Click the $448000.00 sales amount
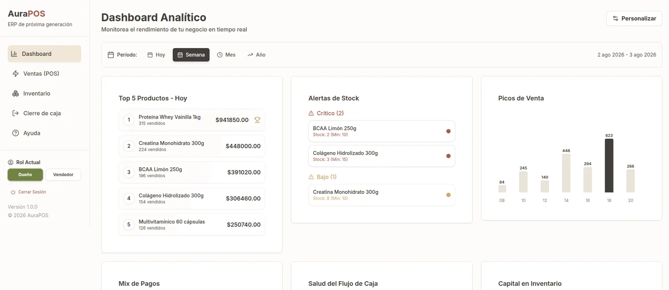The width and height of the screenshot is (669, 290). click(243, 146)
